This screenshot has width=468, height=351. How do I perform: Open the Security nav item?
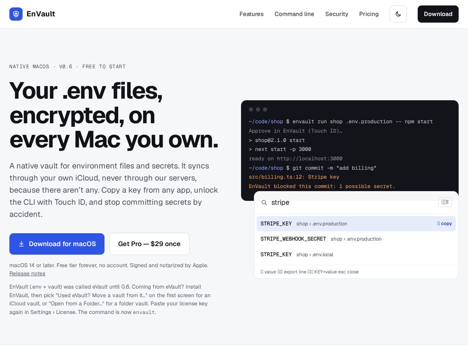click(337, 14)
